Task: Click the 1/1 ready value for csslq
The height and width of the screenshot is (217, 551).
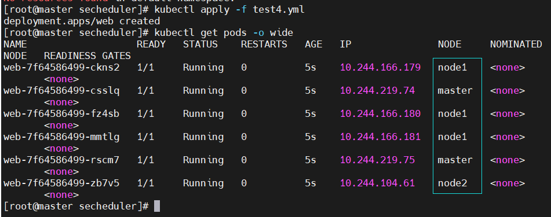Action: point(145,91)
